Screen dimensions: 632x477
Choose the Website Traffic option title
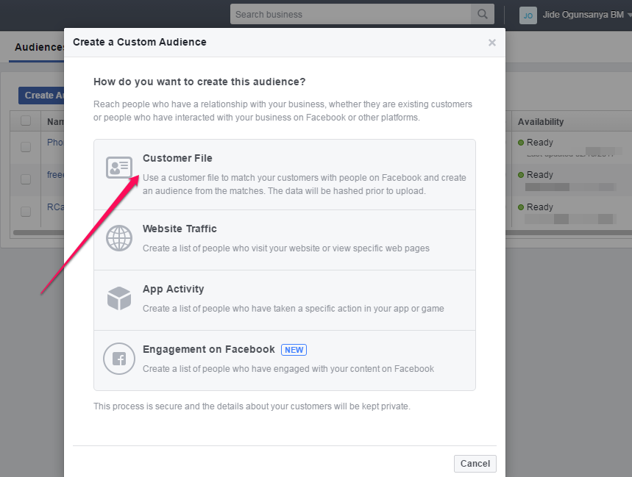coord(180,229)
